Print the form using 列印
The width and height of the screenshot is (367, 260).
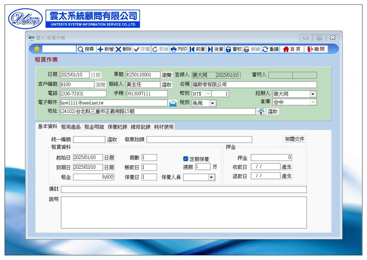point(179,49)
